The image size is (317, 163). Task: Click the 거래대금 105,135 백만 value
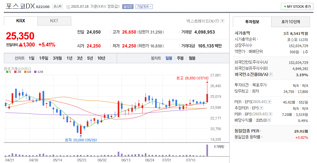tap(210, 46)
